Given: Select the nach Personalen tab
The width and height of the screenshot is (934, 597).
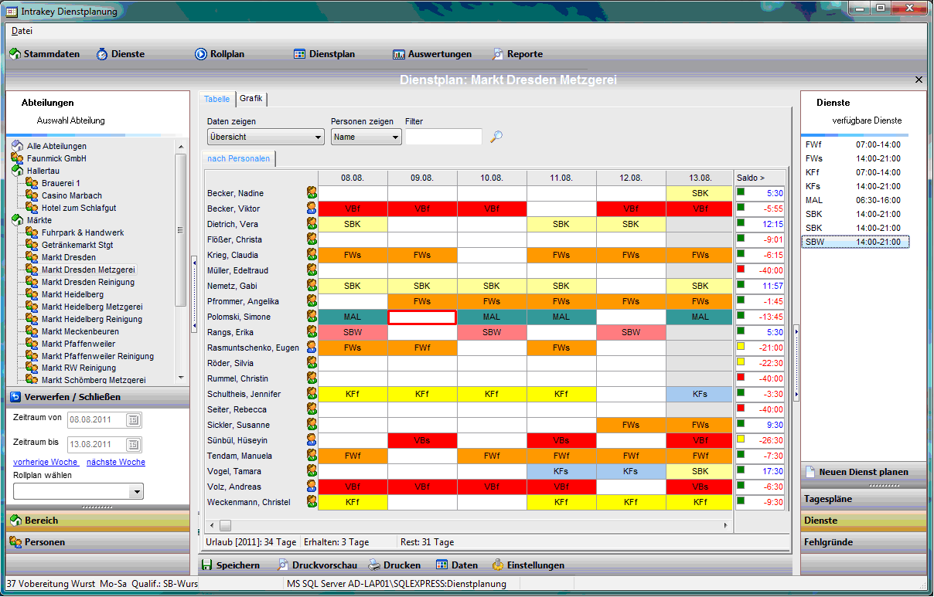Looking at the screenshot, I should tap(238, 158).
